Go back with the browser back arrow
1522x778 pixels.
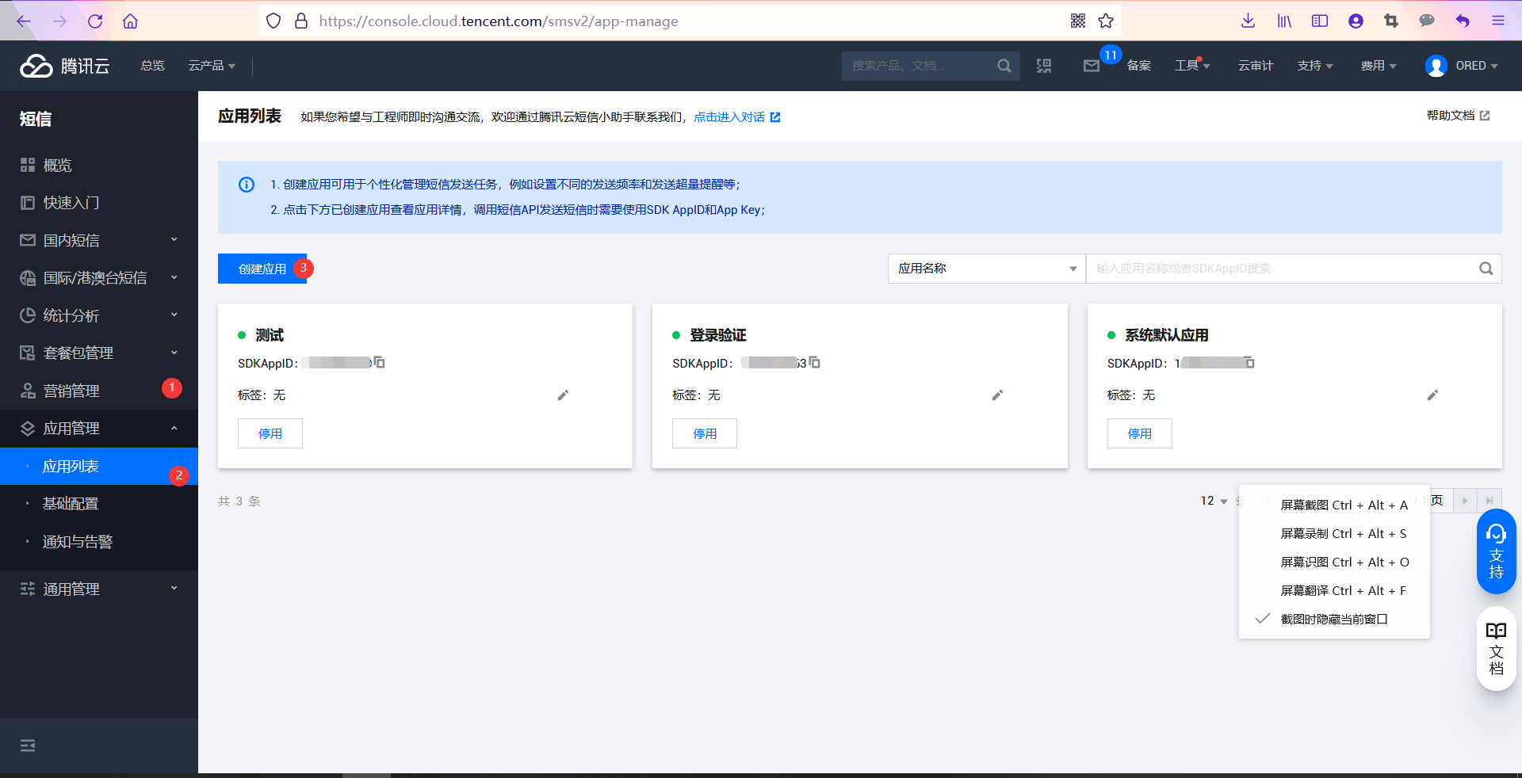click(x=24, y=21)
